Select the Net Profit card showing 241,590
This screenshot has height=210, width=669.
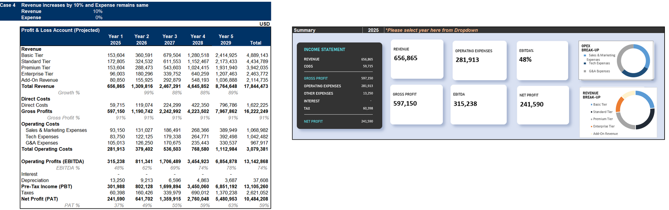click(x=542, y=105)
